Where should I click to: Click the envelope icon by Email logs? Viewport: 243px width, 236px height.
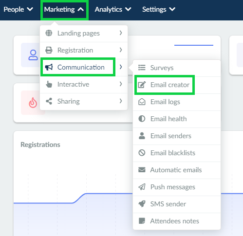pos(142,102)
